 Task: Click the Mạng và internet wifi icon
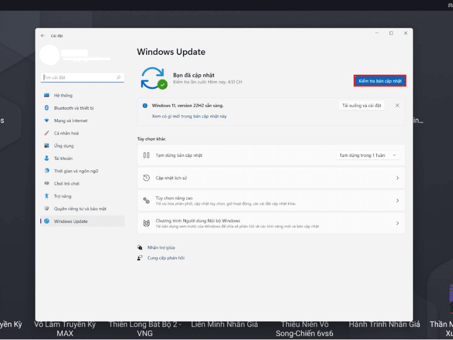tap(46, 120)
